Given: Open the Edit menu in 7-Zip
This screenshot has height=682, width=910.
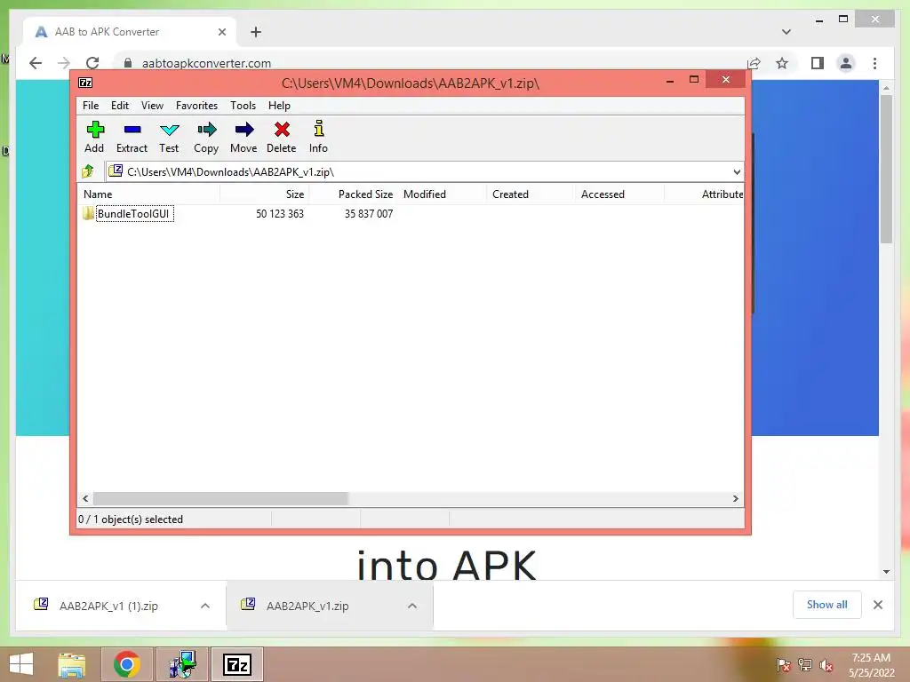Looking at the screenshot, I should 120,106.
